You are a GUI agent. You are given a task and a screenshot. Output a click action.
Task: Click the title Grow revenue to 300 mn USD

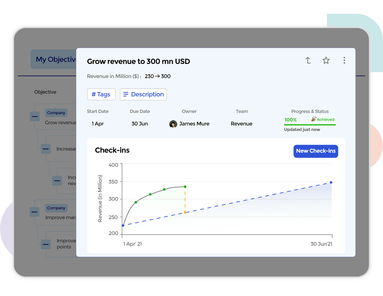click(x=139, y=61)
